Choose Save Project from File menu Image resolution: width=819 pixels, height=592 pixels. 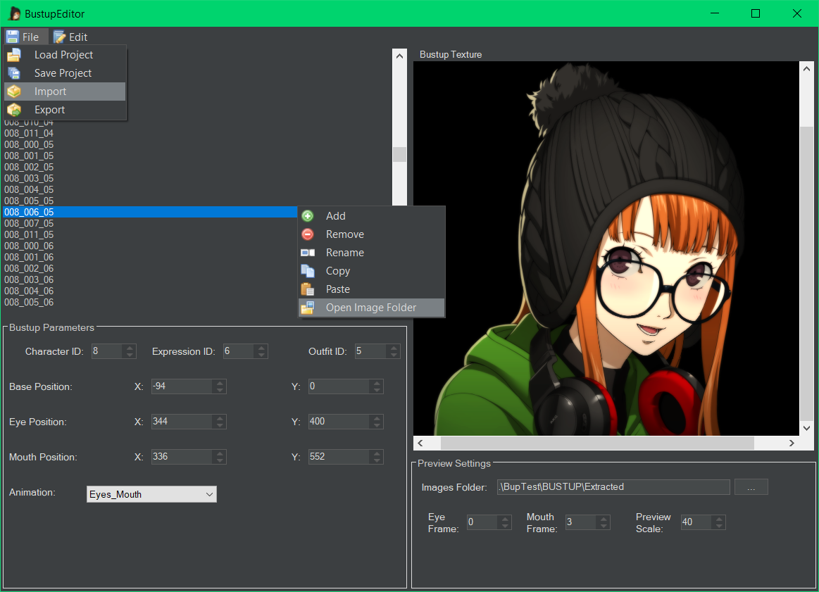tap(65, 73)
